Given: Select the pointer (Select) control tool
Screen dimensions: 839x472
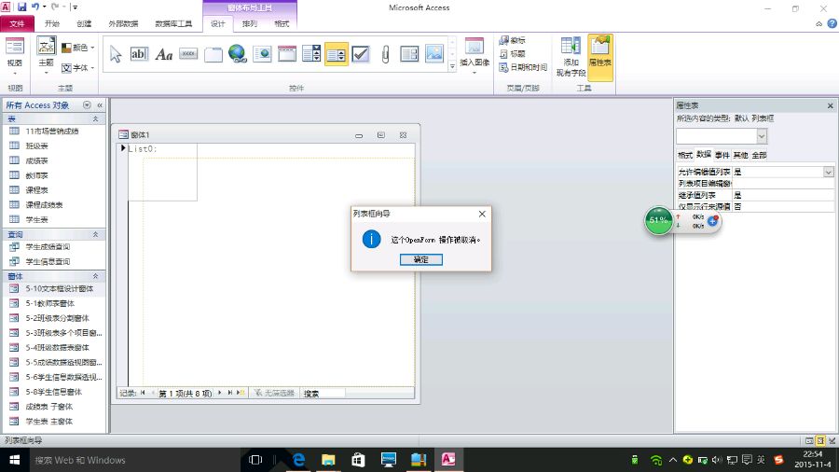Looking at the screenshot, I should point(115,54).
